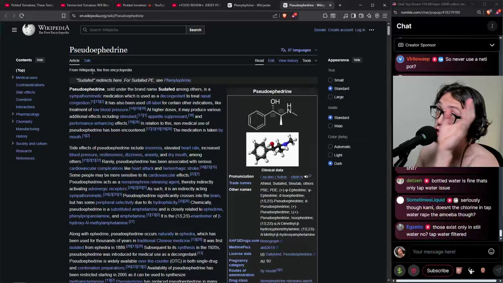Open the Phenylephrine hatnote link
This screenshot has height=283, width=503.
click(177, 80)
